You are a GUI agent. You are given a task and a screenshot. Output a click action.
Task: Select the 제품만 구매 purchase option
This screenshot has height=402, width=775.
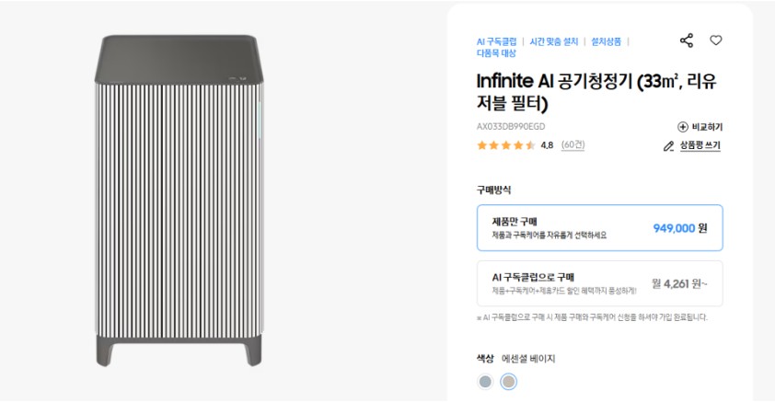(599, 227)
